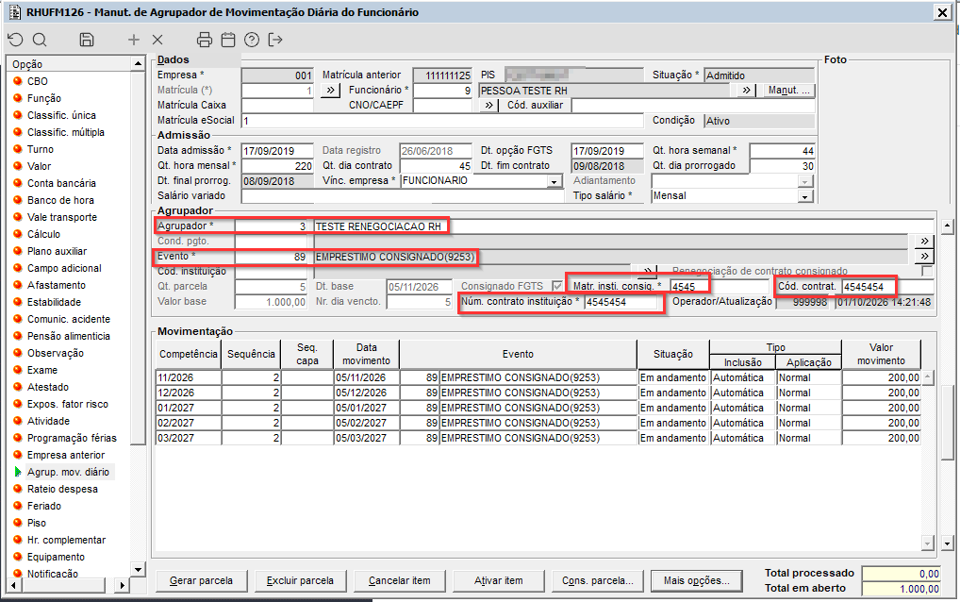Click the lookup arrow beside Matrícula field
The width and height of the screenshot is (960, 602).
point(331,90)
